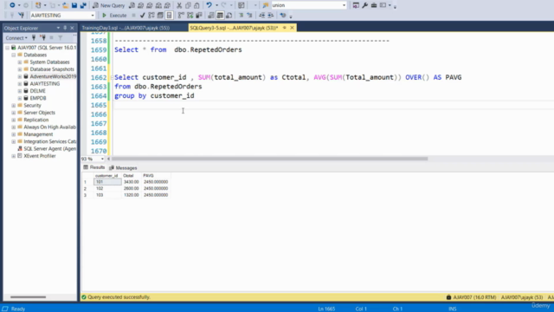Image resolution: width=554 pixels, height=312 pixels.
Task: Select the AJAYTESTING database in the tree
Action: (45, 84)
